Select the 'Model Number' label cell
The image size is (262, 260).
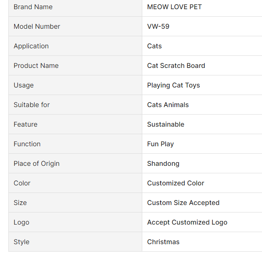pos(37,26)
